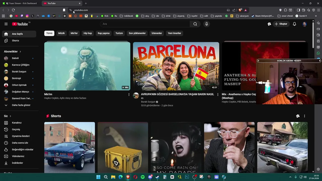This screenshot has width=322, height=181.
Task: Start voice search with microphone icon
Action: (207, 24)
